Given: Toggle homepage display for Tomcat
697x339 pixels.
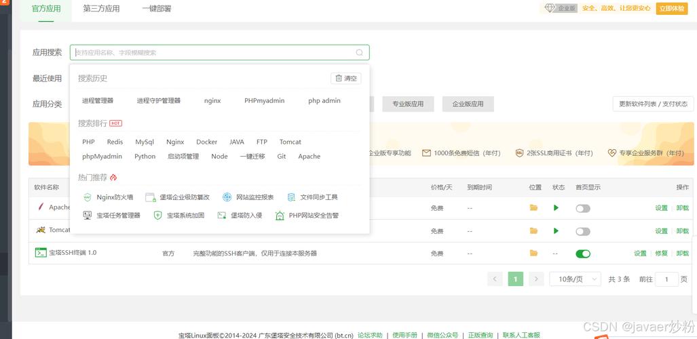Looking at the screenshot, I should [x=583, y=231].
